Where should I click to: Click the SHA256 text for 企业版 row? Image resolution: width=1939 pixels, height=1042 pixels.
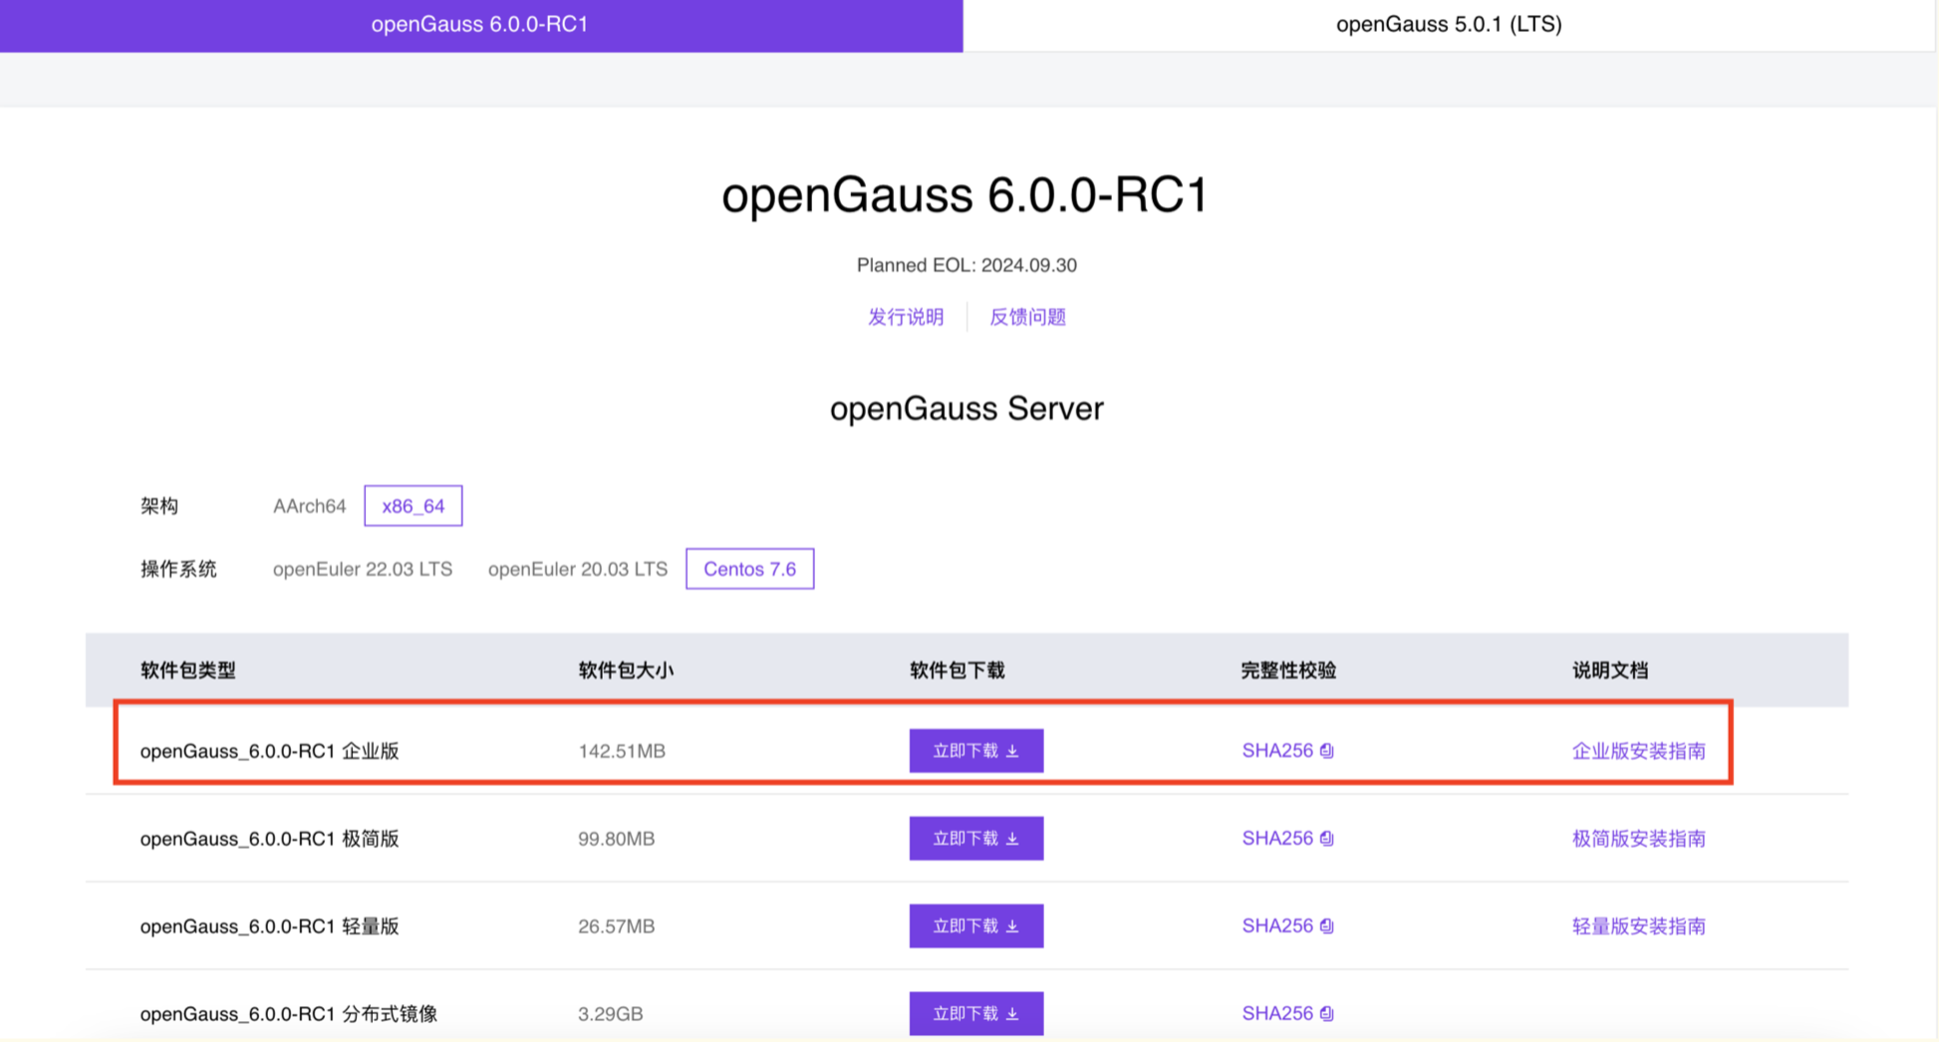(x=1277, y=751)
